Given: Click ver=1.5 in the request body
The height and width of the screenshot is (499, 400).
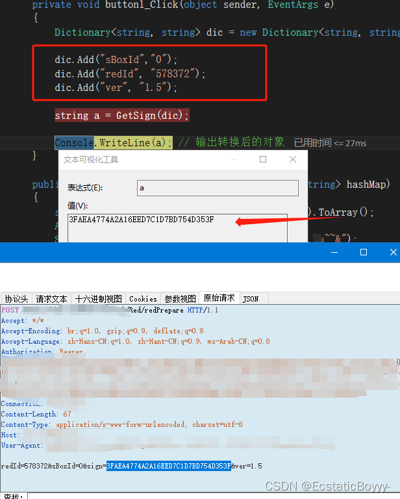Looking at the screenshot, I should coord(249,466).
